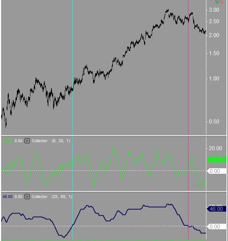Click the 0.00 zero-line marker in green panel

coord(215,171)
